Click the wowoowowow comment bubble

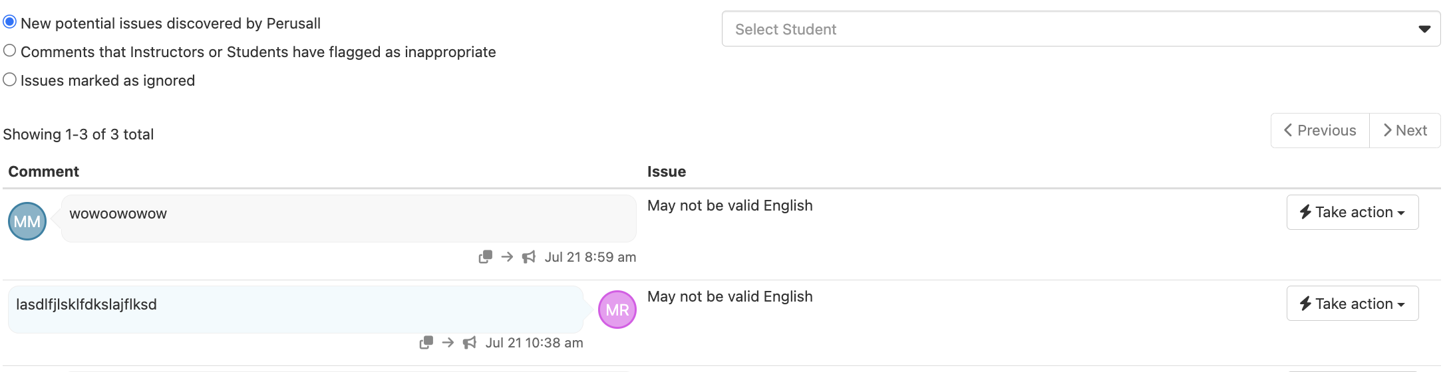pos(349,219)
